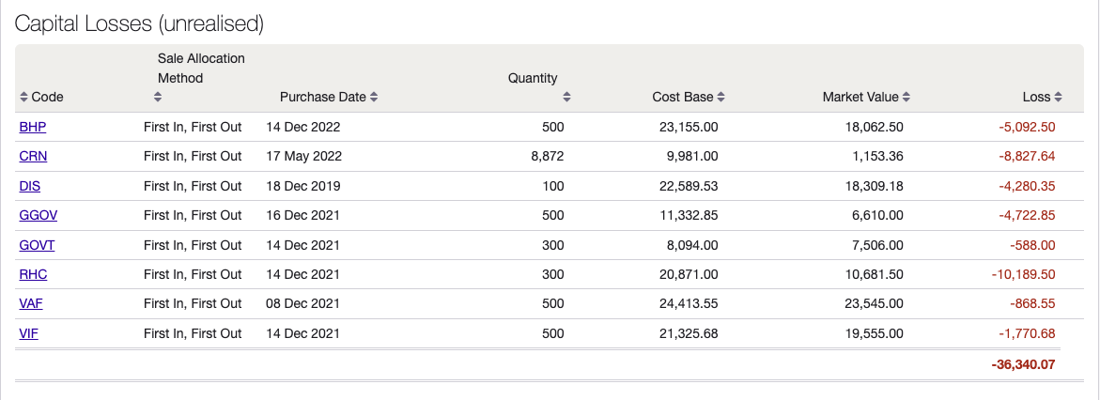Open the GOVT holding link

coord(37,245)
